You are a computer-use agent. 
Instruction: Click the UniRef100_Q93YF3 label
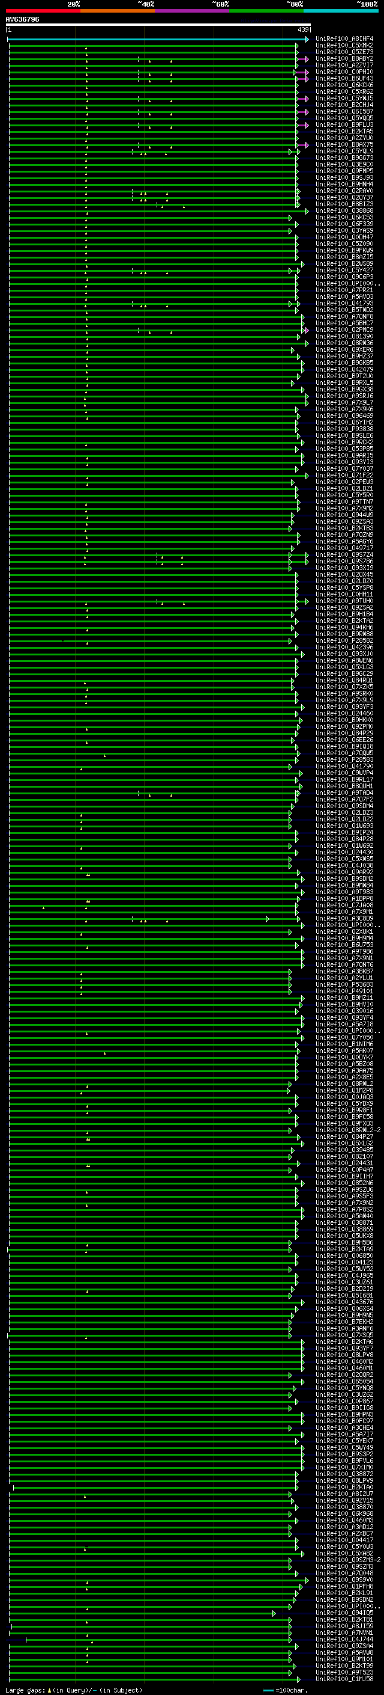[344, 707]
